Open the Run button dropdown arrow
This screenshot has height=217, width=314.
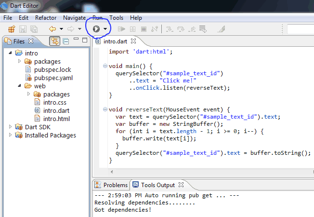coord(105,29)
